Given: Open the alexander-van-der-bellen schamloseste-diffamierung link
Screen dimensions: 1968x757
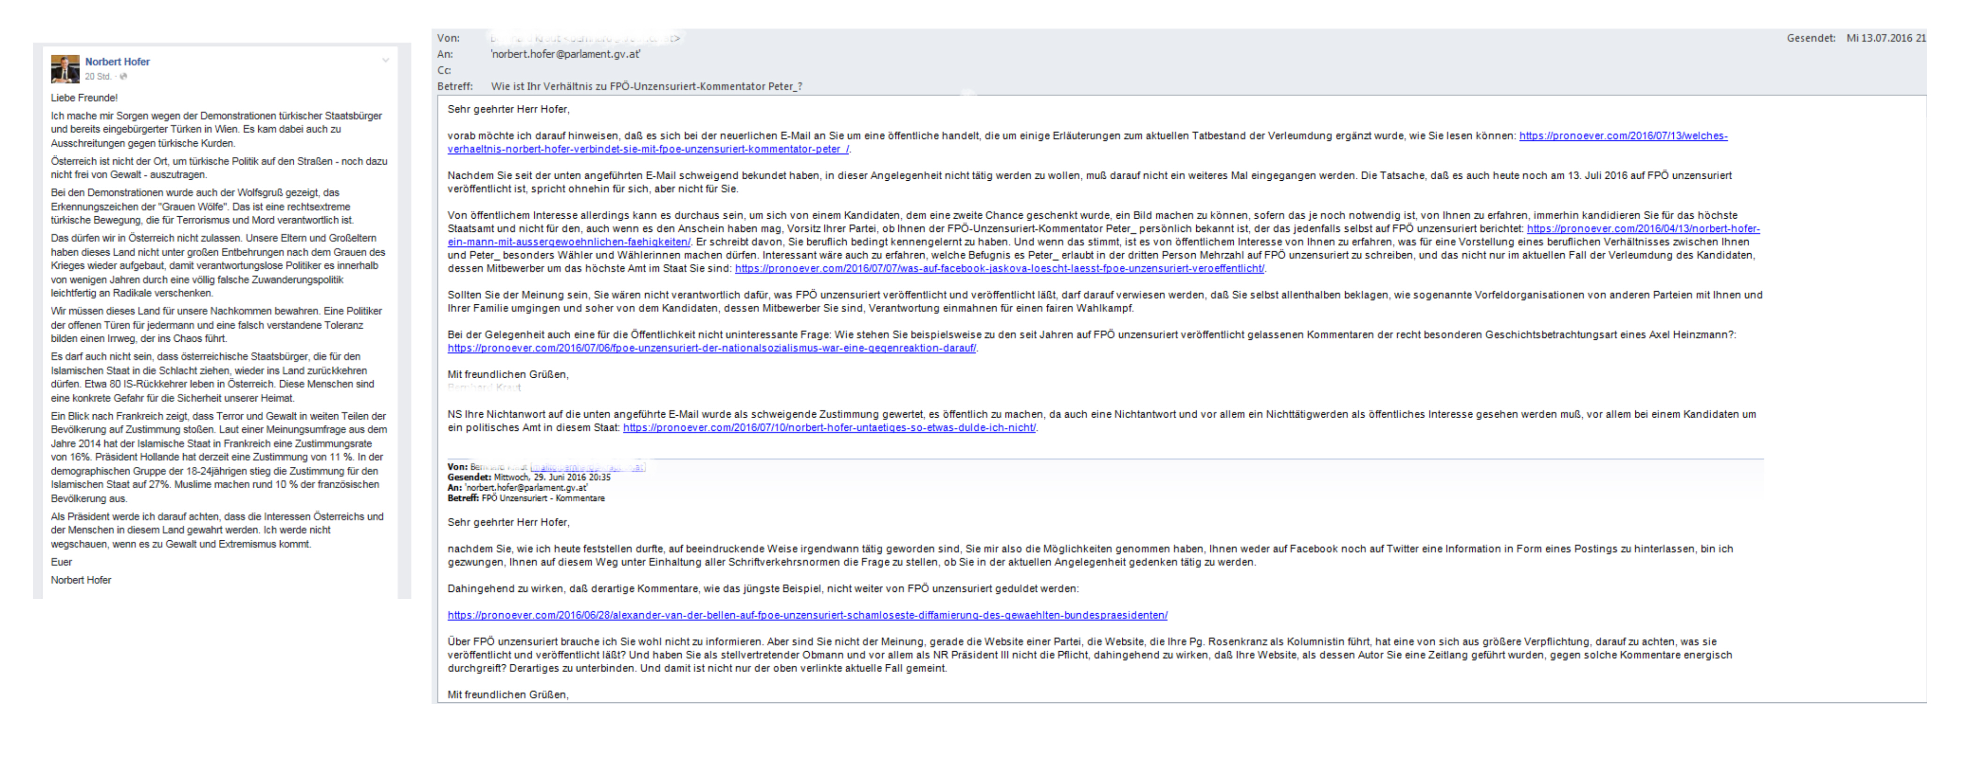Looking at the screenshot, I should coord(807,615).
